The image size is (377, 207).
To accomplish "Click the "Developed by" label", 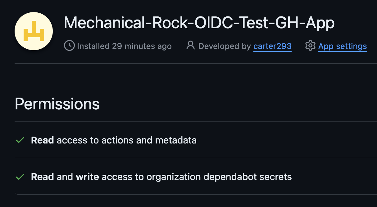I will [x=224, y=46].
